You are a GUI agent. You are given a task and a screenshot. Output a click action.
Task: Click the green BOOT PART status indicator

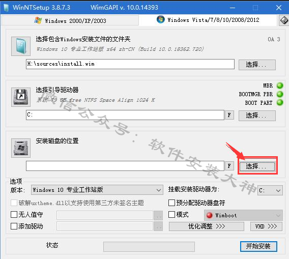point(280,102)
